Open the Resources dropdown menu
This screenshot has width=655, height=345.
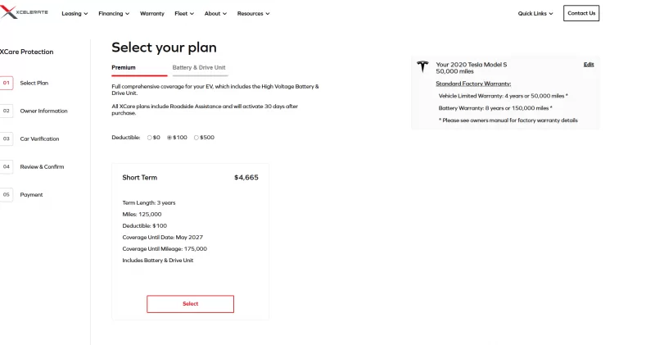[x=253, y=14]
